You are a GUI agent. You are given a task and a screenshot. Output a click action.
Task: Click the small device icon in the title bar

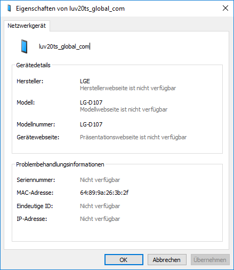point(9,9)
